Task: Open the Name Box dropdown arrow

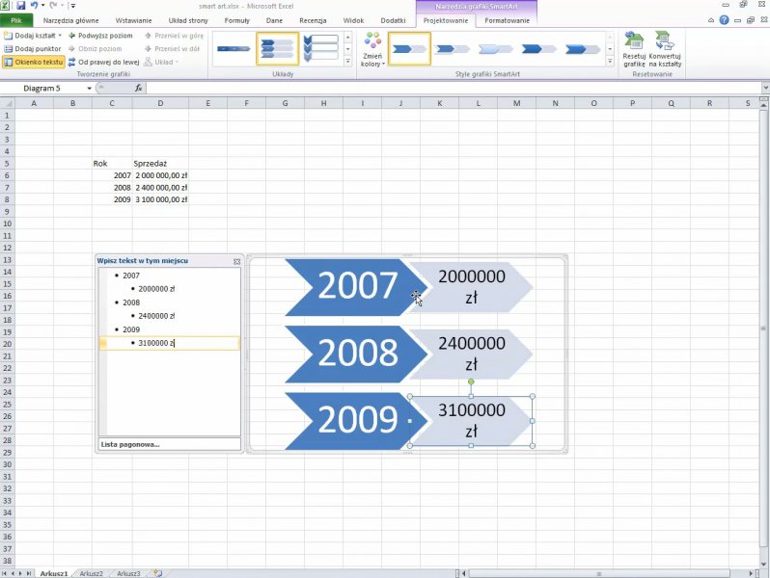Action: click(x=89, y=88)
